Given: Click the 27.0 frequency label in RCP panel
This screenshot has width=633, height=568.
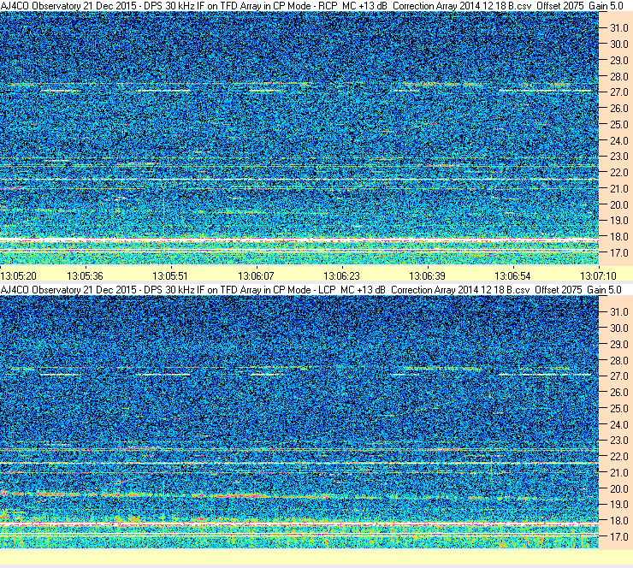Looking at the screenshot, I should click(x=618, y=92).
